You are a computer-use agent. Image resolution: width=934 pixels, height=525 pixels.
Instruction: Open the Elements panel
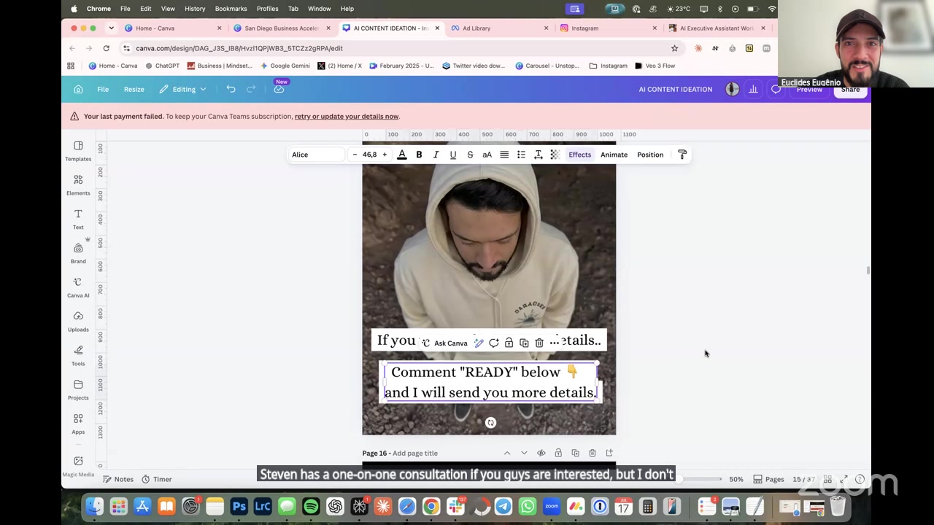(78, 185)
